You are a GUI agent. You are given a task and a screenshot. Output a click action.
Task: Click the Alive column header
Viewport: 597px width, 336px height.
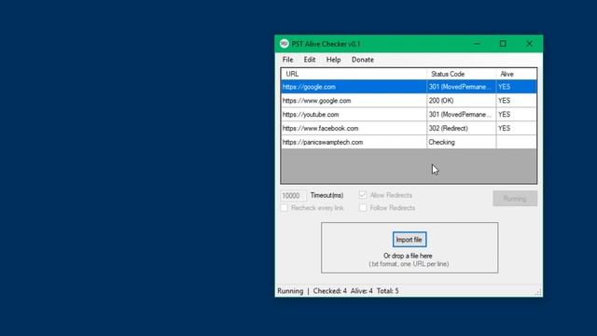point(516,74)
